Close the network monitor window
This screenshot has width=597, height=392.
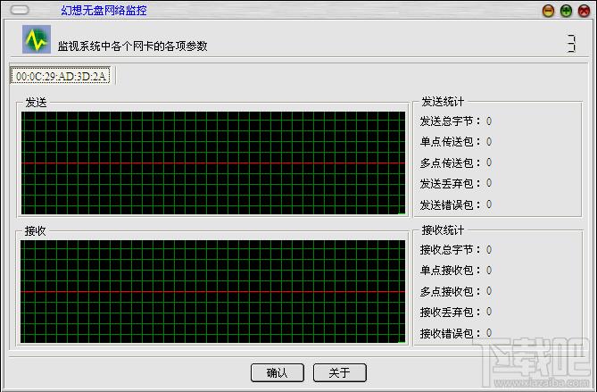[584, 11]
